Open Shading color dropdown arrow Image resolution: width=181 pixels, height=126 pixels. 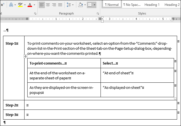coord(85,5)
